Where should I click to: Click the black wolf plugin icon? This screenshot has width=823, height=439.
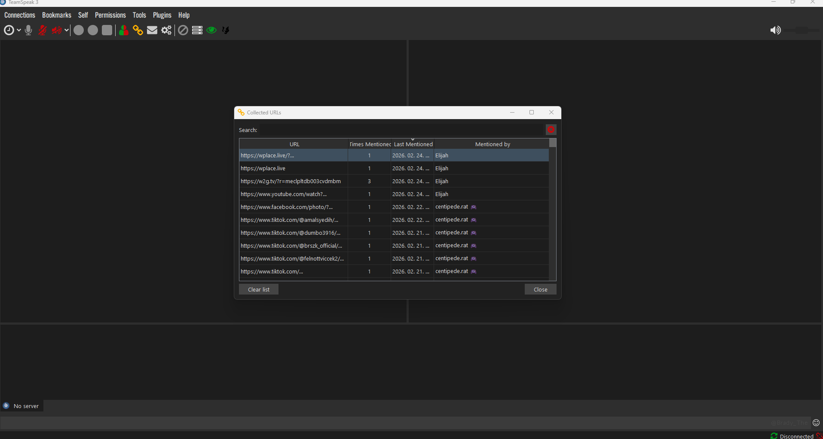tap(226, 30)
